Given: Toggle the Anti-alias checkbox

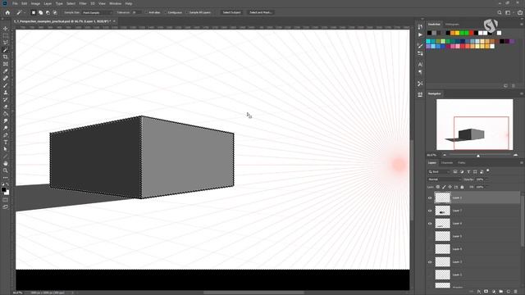Looking at the screenshot, I should (x=147, y=12).
